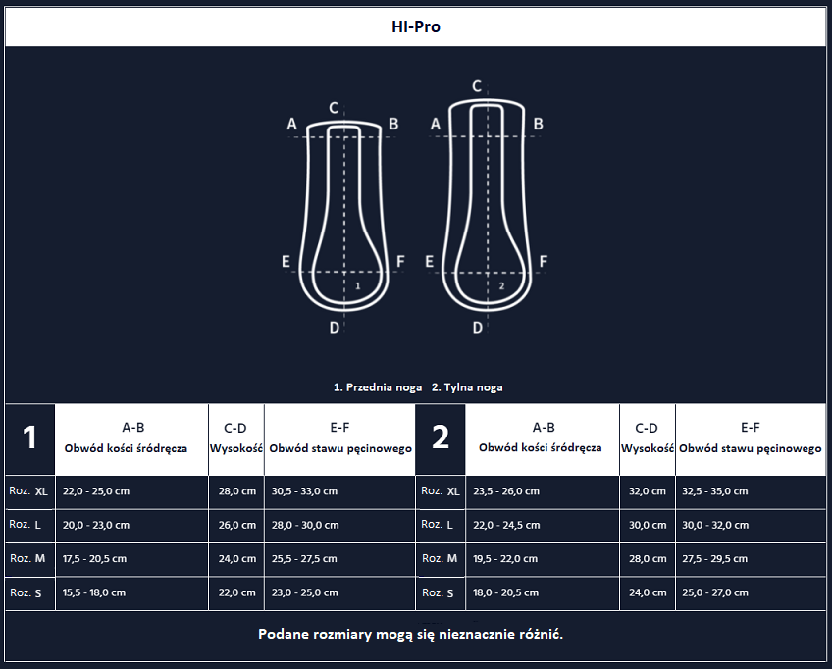Viewport: 832px width, 669px height.
Task: Click the HI-Pro title header
Action: (x=416, y=27)
